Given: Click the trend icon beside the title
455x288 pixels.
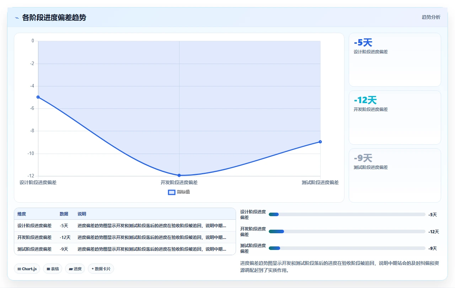Looking at the screenshot, I should pyautogui.click(x=17, y=18).
